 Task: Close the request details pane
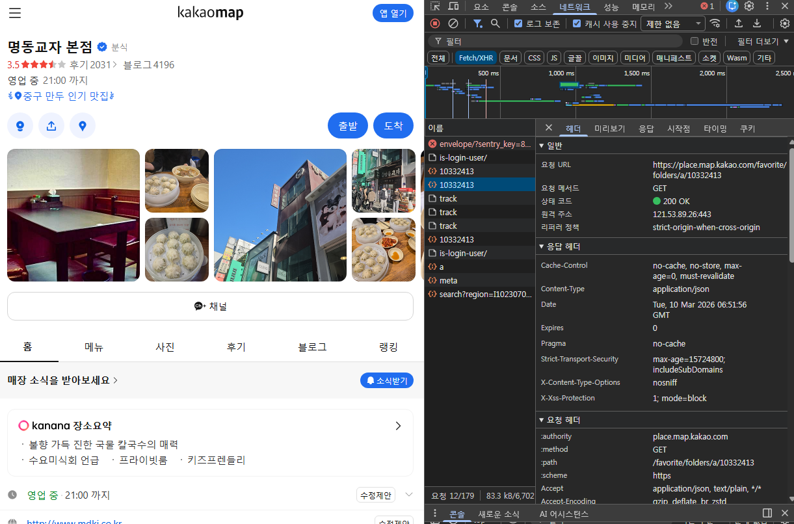[548, 128]
